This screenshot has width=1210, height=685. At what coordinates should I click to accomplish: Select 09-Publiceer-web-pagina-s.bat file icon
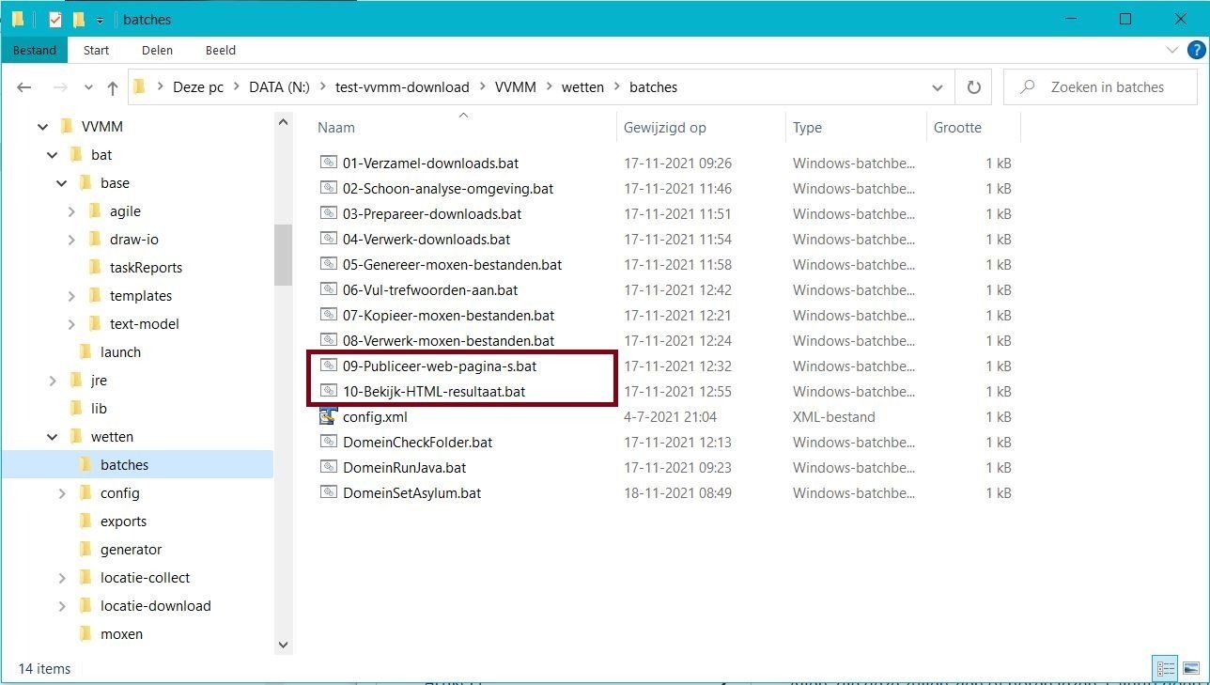coord(328,366)
